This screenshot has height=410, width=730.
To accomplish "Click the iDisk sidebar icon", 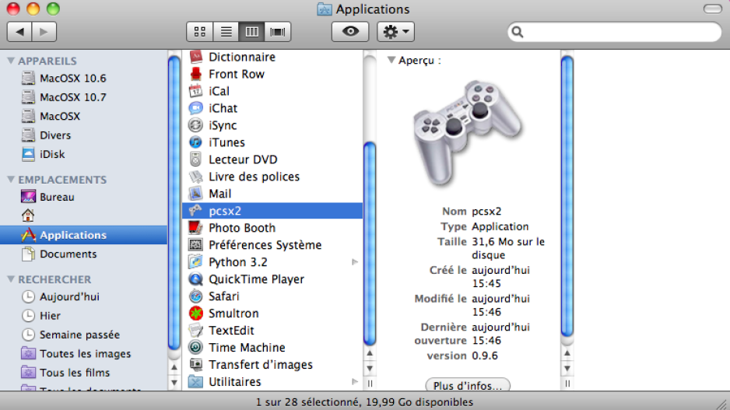I will coord(28,154).
